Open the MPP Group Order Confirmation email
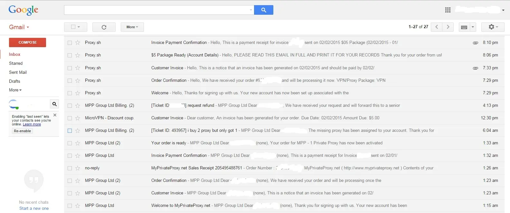The width and height of the screenshot is (510, 213). tap(284, 181)
